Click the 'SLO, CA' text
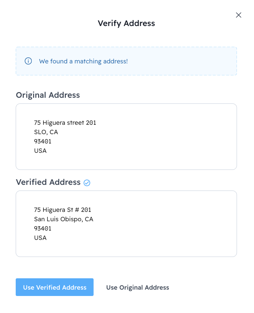This screenshot has width=254, height=313. coord(46,132)
